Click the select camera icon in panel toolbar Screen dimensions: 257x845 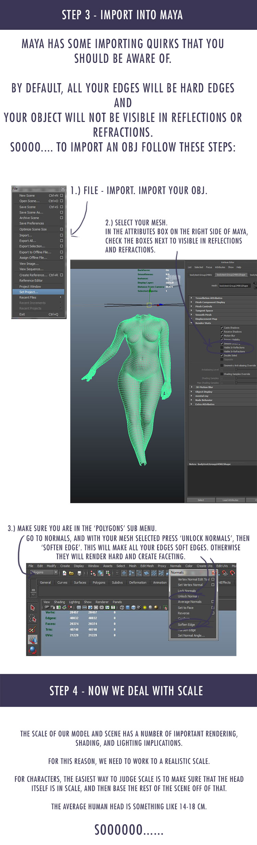click(x=47, y=608)
